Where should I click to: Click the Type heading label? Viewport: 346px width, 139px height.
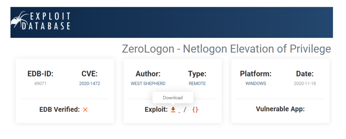tap(197, 74)
